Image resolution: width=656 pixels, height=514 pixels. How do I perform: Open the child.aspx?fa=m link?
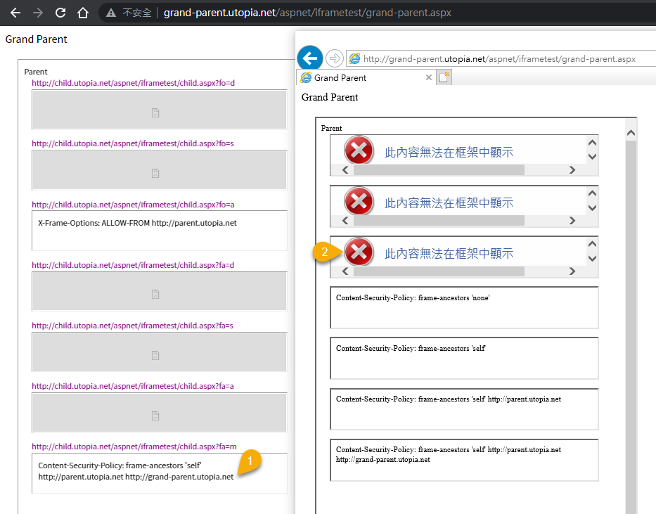pyautogui.click(x=134, y=446)
